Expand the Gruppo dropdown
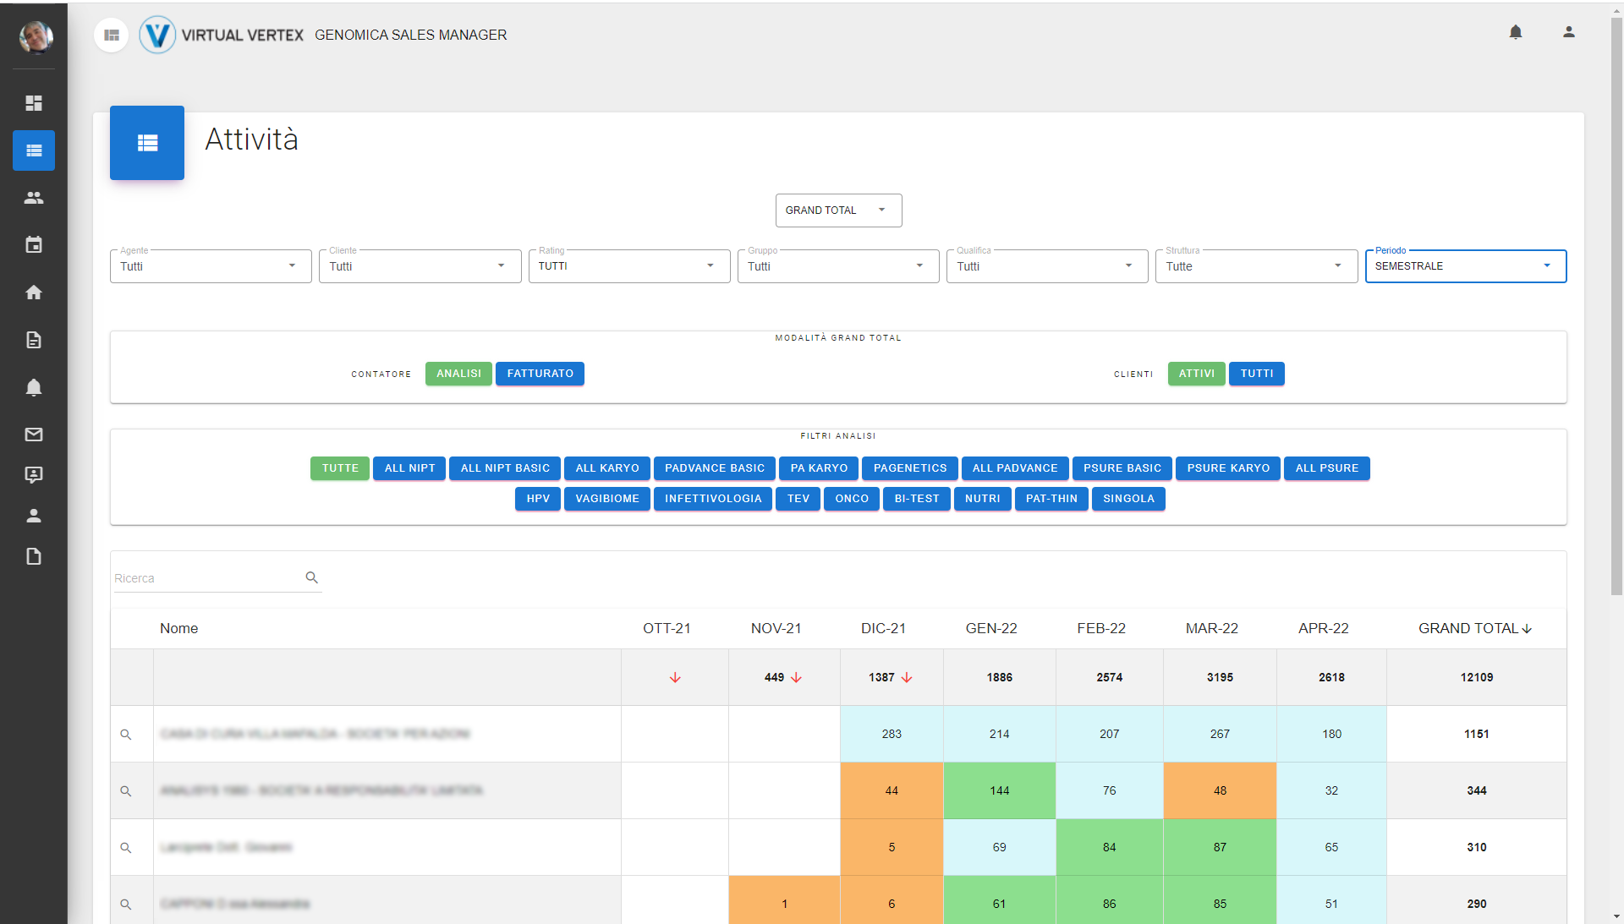1624x924 pixels. click(838, 266)
